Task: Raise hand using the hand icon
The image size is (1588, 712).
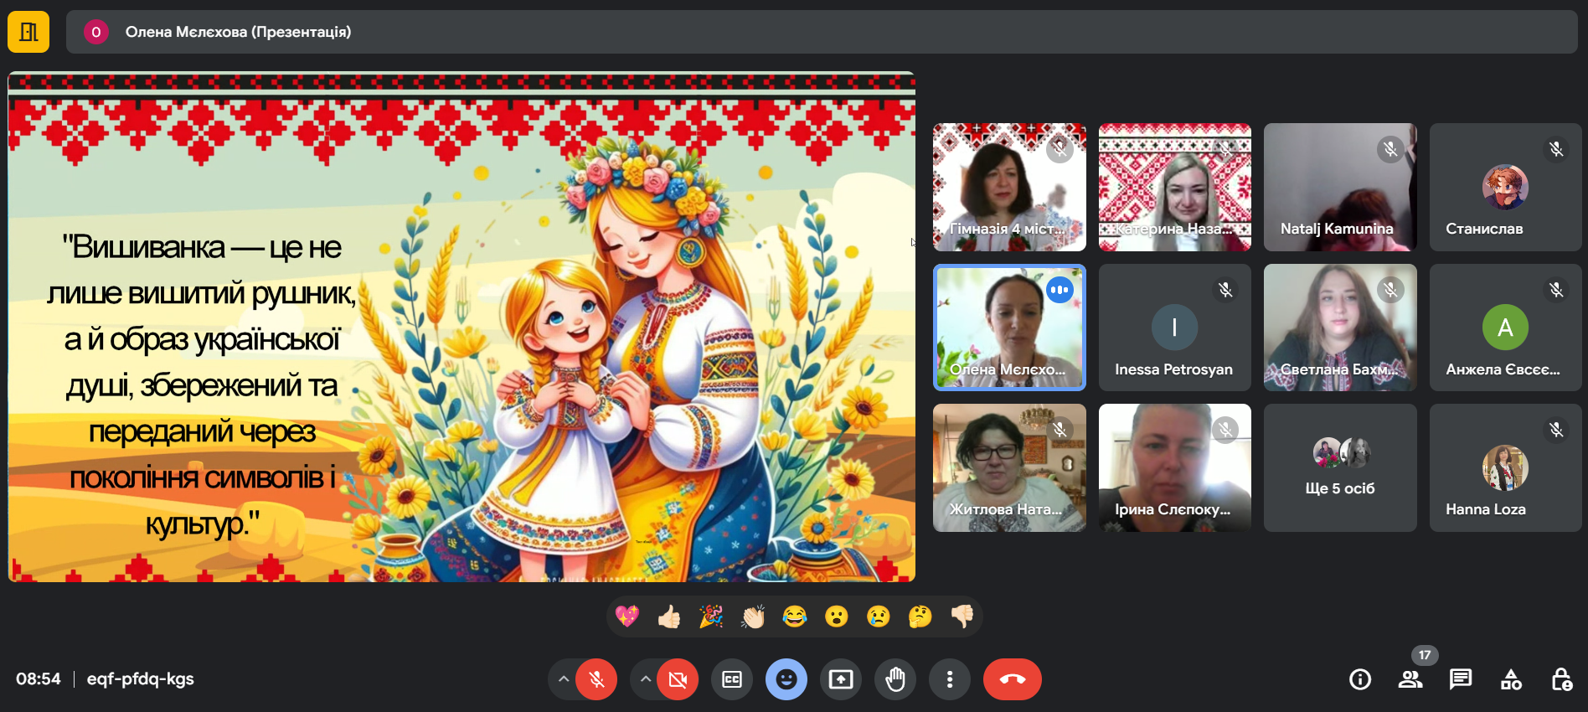Action: (895, 679)
